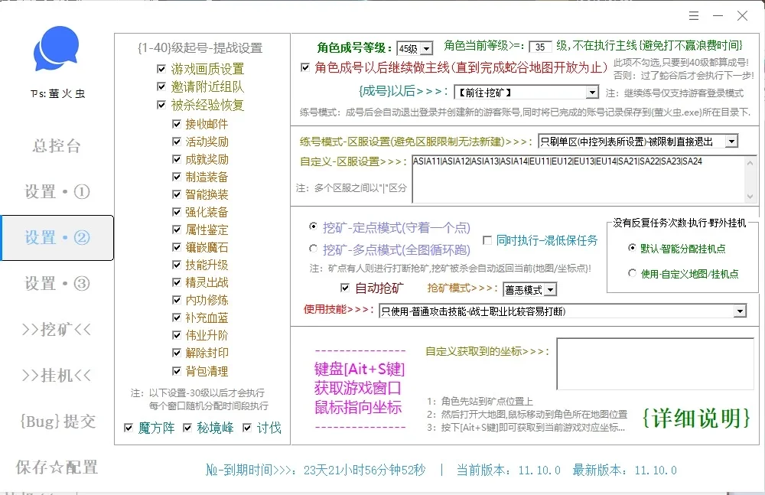Open the {详细说明} detailed instructions
The image size is (765, 495).
click(x=696, y=418)
